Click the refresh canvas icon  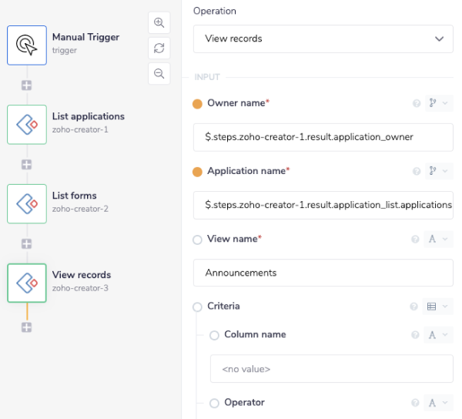point(159,48)
